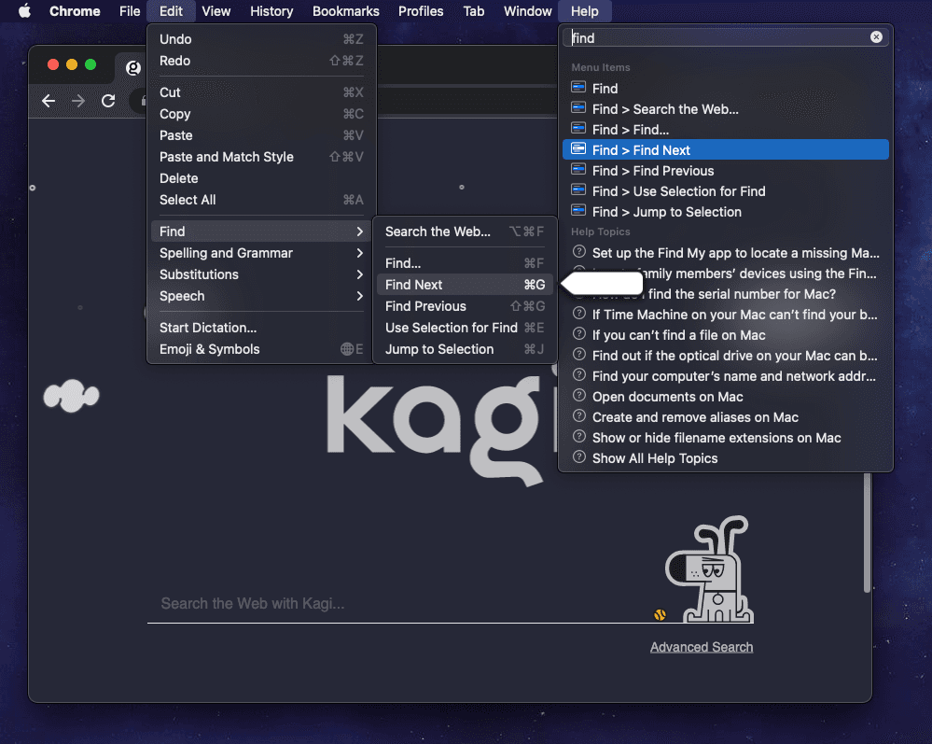Choose Jump to Selection in Find submenu
This screenshot has height=744, width=932.
(465, 348)
